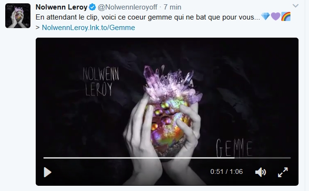The width and height of the screenshot is (309, 191).
Task: Seek on the video progress bar
Action: pos(167,158)
